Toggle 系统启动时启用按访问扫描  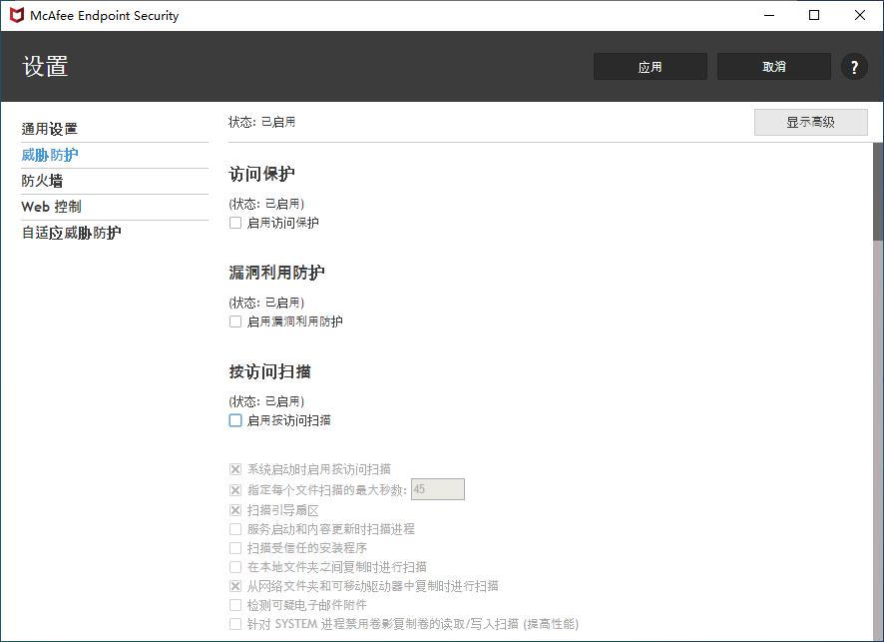tap(234, 470)
